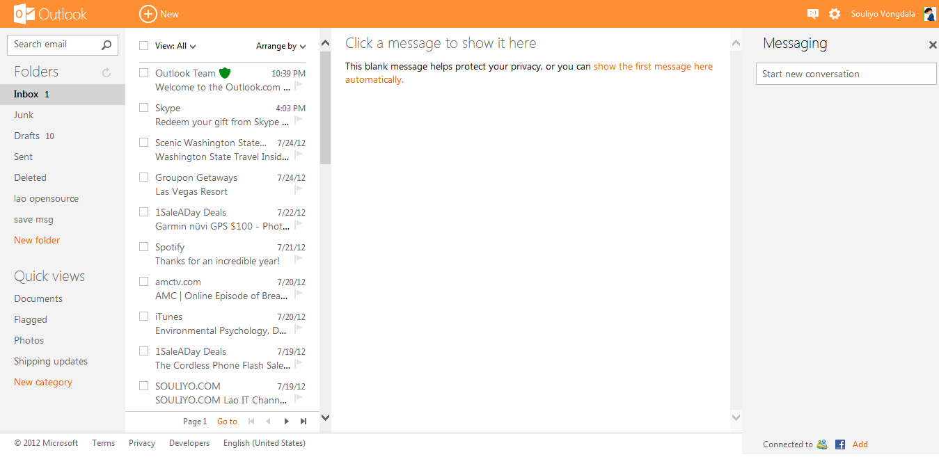
Task: Expand the View: All dropdown
Action: (175, 46)
